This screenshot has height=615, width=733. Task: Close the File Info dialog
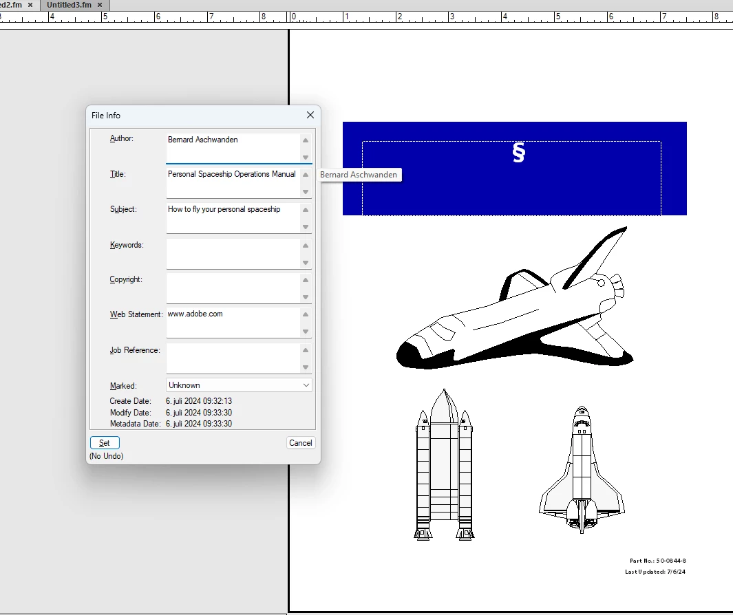coord(310,116)
